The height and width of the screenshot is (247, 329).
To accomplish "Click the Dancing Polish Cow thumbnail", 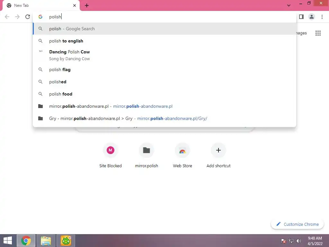I will pos(41,51).
